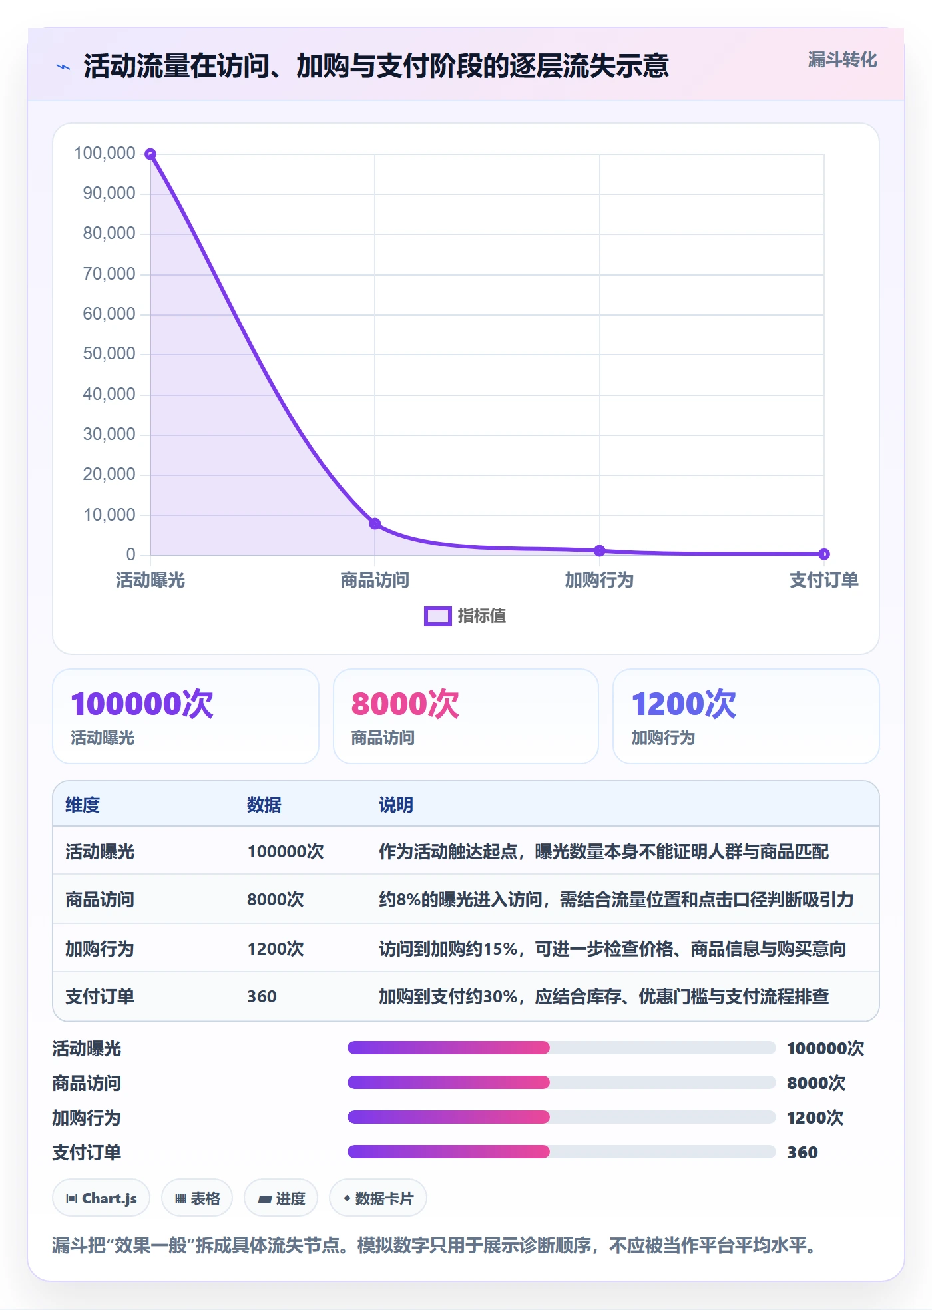Click the description starting 作为活动触达起点
Screen dimensions: 932x1310
(x=604, y=852)
